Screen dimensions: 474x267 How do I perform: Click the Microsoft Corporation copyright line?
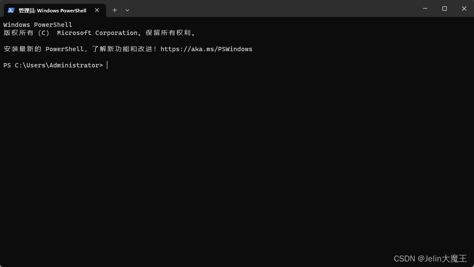pos(101,33)
